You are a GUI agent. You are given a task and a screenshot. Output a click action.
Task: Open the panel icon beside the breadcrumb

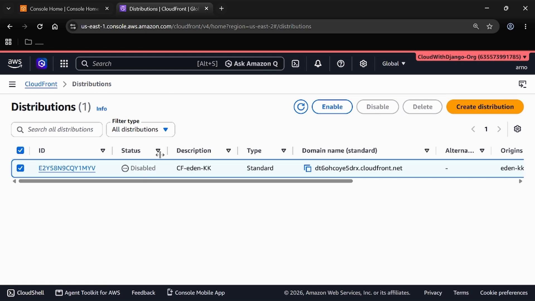(x=522, y=84)
